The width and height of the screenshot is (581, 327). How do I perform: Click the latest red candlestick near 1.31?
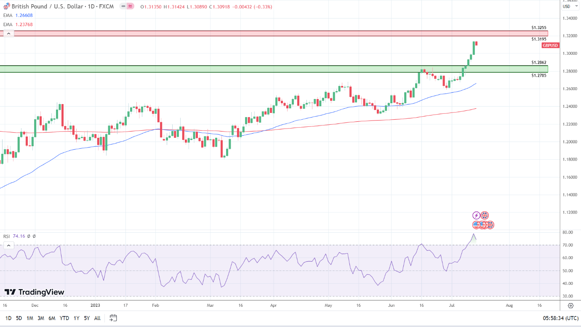(476, 43)
